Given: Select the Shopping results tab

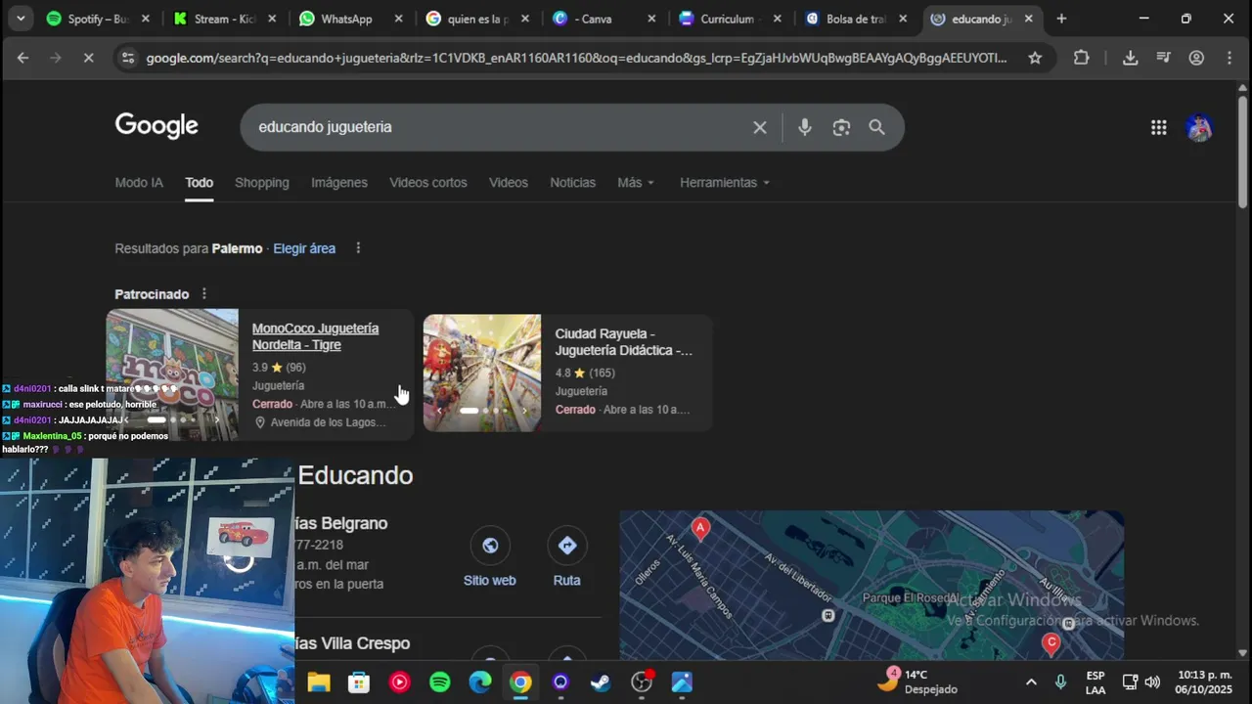Looking at the screenshot, I should click(262, 183).
